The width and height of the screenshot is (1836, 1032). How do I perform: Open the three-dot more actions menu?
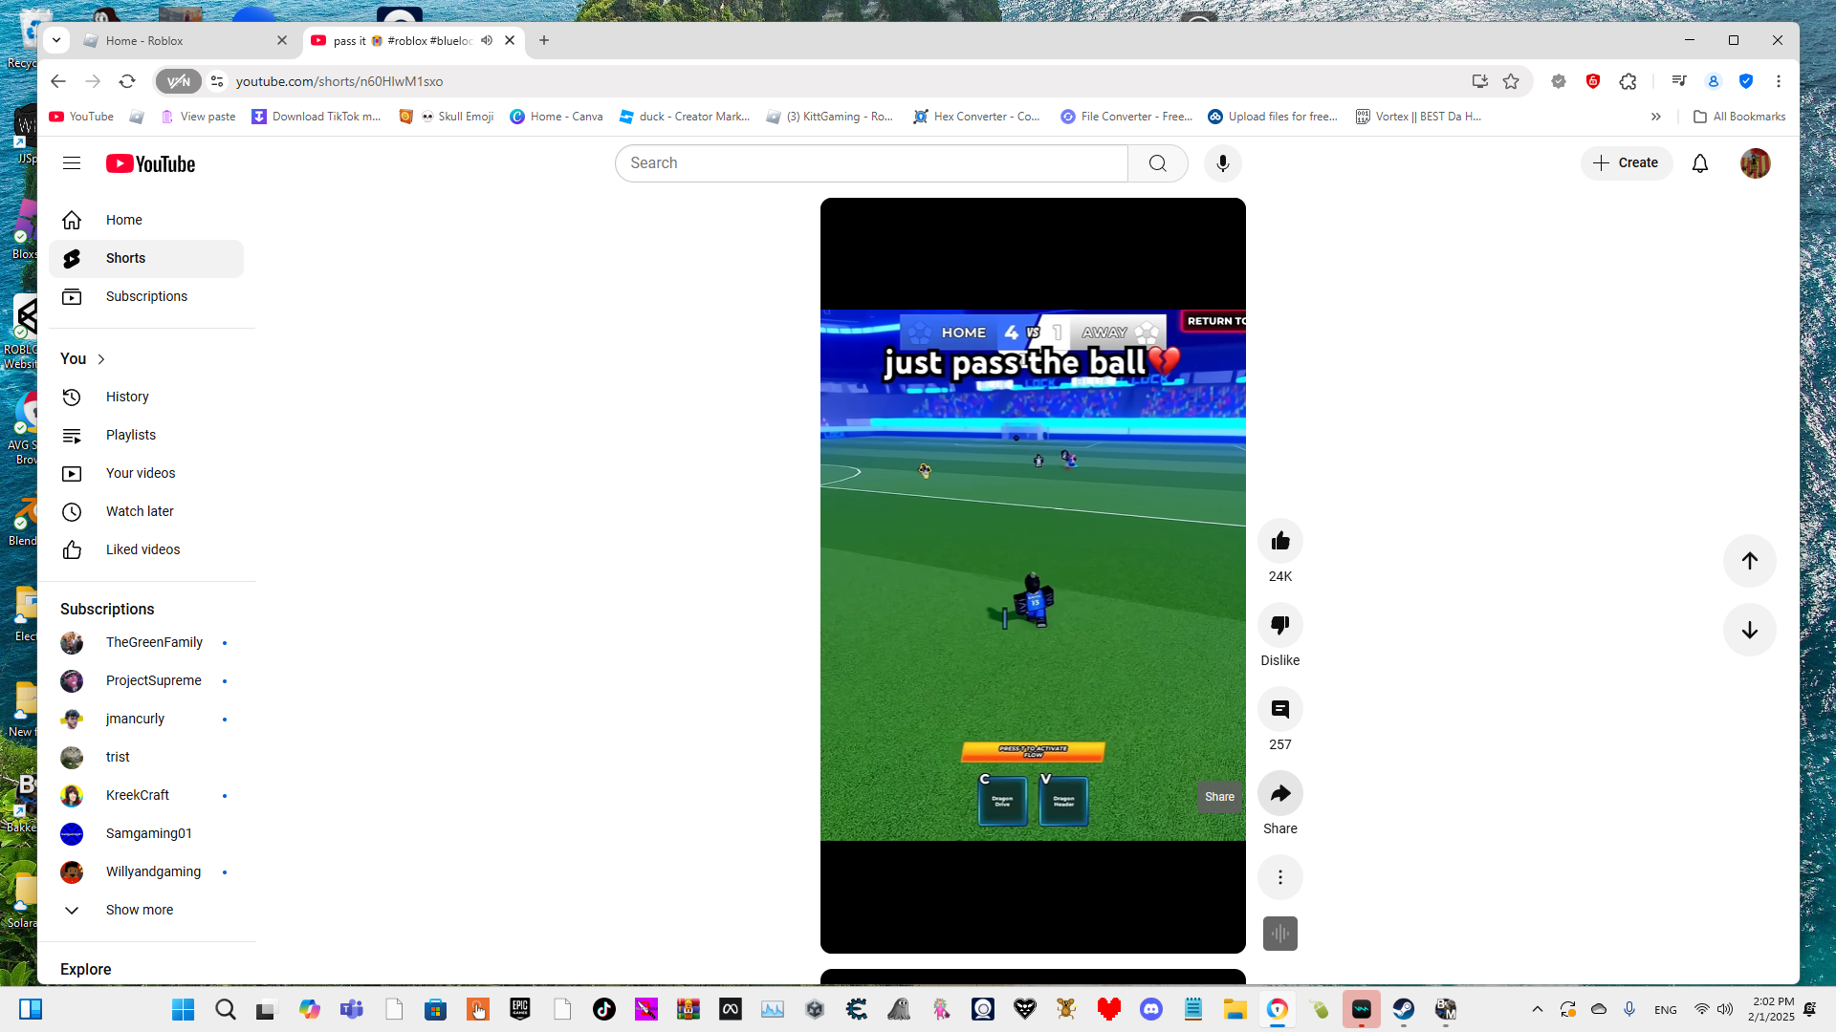tap(1279, 877)
